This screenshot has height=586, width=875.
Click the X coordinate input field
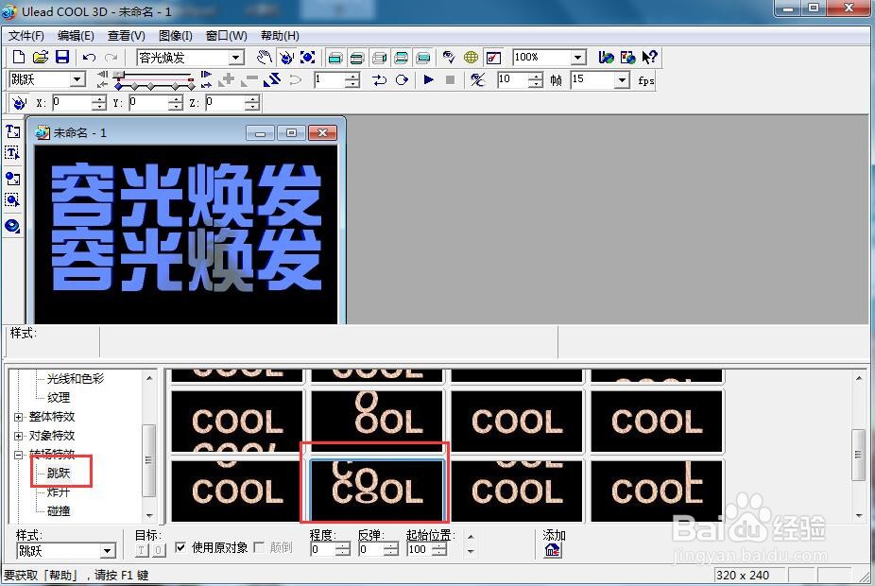coord(73,103)
